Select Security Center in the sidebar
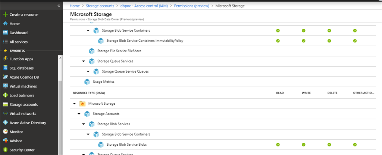382x155 pixels. pos(22,150)
